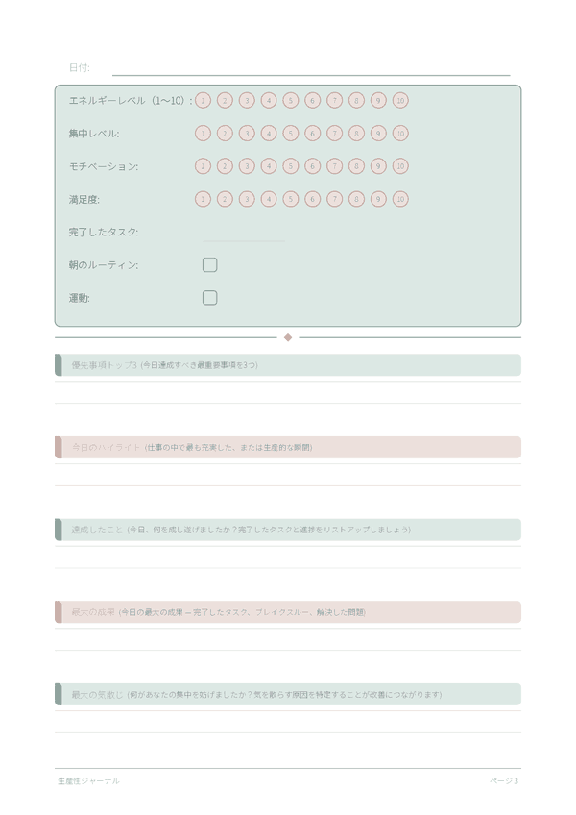This screenshot has width=576, height=815.
Task: Choose 6 for 満足度
Action: (x=312, y=199)
